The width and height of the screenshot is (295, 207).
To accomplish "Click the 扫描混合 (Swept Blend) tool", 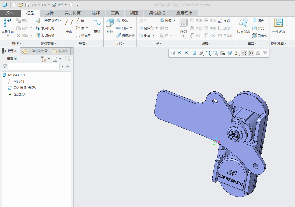I will point(125,35).
